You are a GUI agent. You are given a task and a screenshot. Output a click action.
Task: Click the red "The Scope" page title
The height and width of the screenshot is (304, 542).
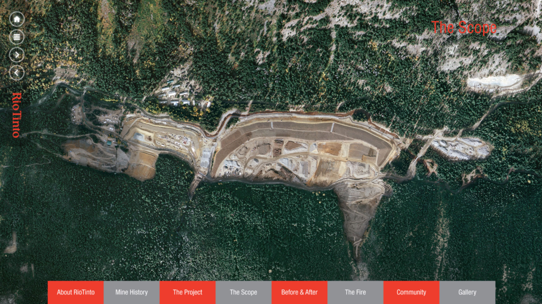pyautogui.click(x=464, y=28)
